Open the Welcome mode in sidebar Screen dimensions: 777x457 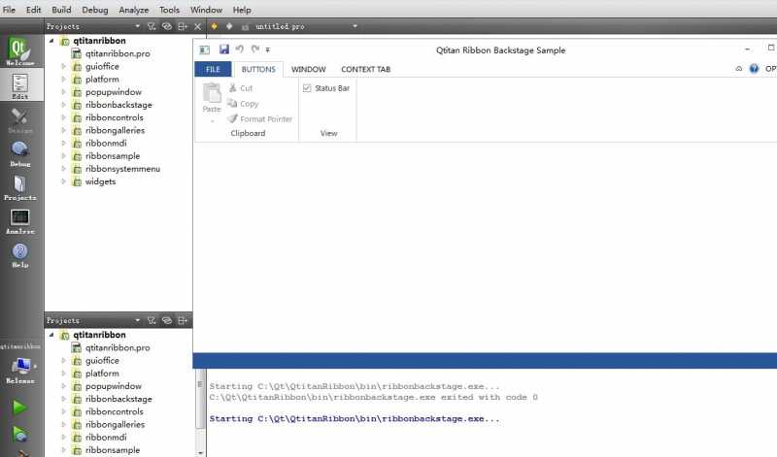click(19, 51)
